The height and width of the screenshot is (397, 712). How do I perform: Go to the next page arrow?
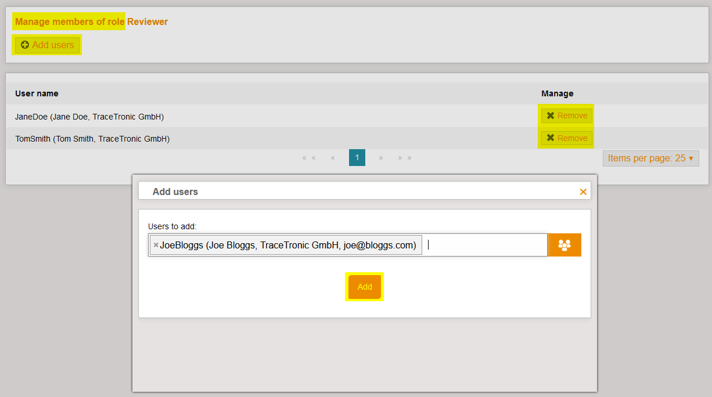tap(381, 158)
